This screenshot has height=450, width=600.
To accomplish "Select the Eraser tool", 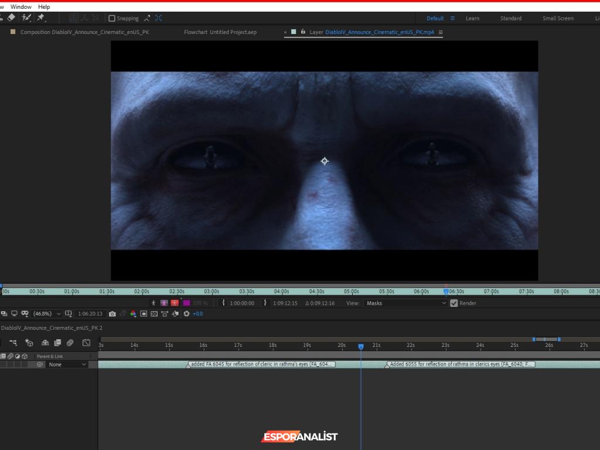I will pos(11,17).
